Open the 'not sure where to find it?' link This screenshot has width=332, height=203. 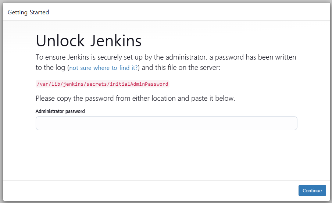pyautogui.click(x=103, y=68)
